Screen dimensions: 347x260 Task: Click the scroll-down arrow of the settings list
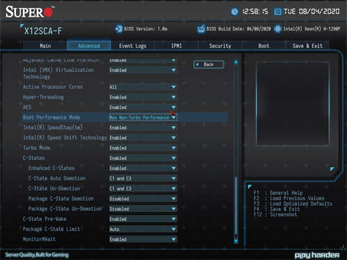pos(236,241)
